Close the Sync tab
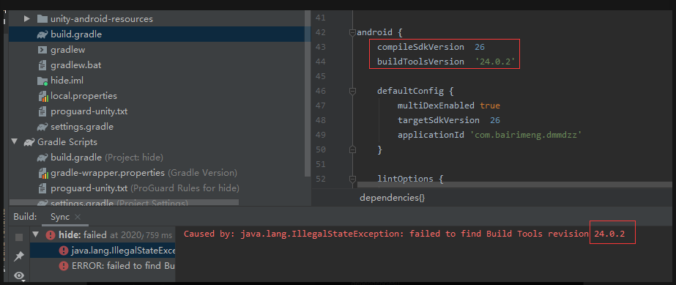Viewport: 676px width, 285px height. [x=78, y=217]
